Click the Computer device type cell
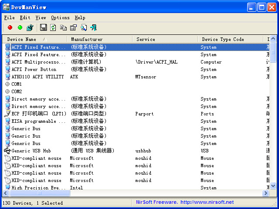Viewport: 279px width, 209px height. tap(211, 62)
